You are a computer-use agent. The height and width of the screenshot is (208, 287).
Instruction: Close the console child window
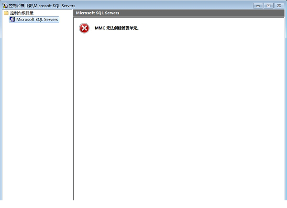pyautogui.click(x=279, y=6)
